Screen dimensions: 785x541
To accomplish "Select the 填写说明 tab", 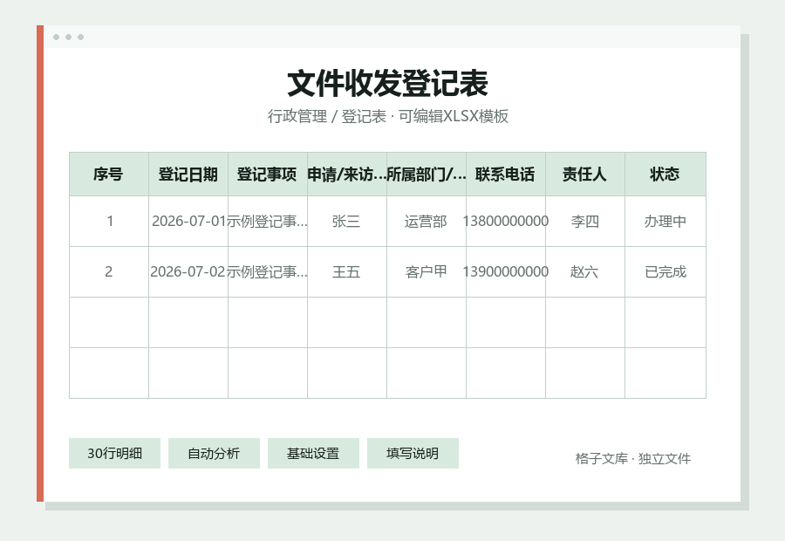I will tap(413, 454).
